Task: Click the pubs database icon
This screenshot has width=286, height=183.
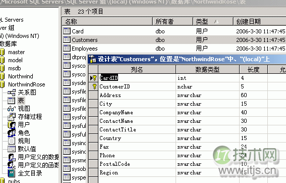Action: click(x=2, y=181)
